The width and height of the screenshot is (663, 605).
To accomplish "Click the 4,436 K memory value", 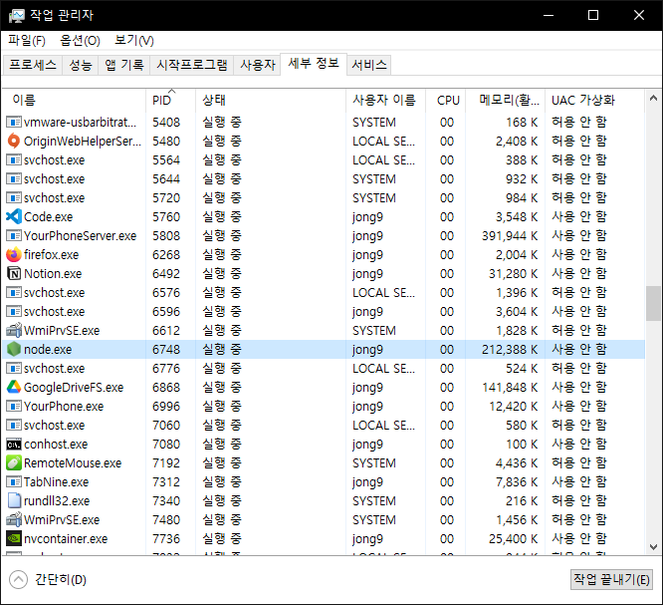I will tap(517, 462).
